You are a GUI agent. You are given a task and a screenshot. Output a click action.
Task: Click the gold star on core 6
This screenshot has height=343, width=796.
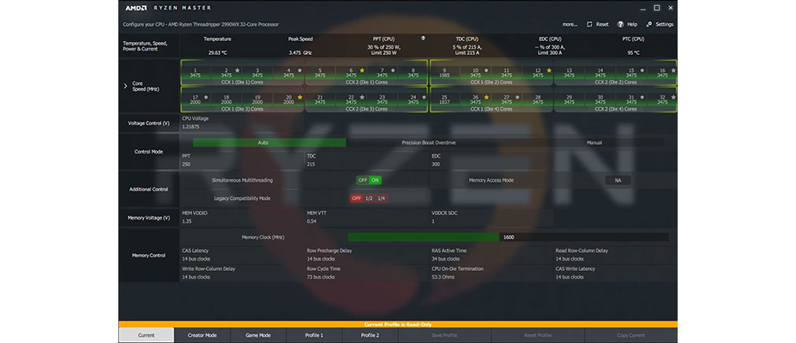pyautogui.click(x=362, y=70)
